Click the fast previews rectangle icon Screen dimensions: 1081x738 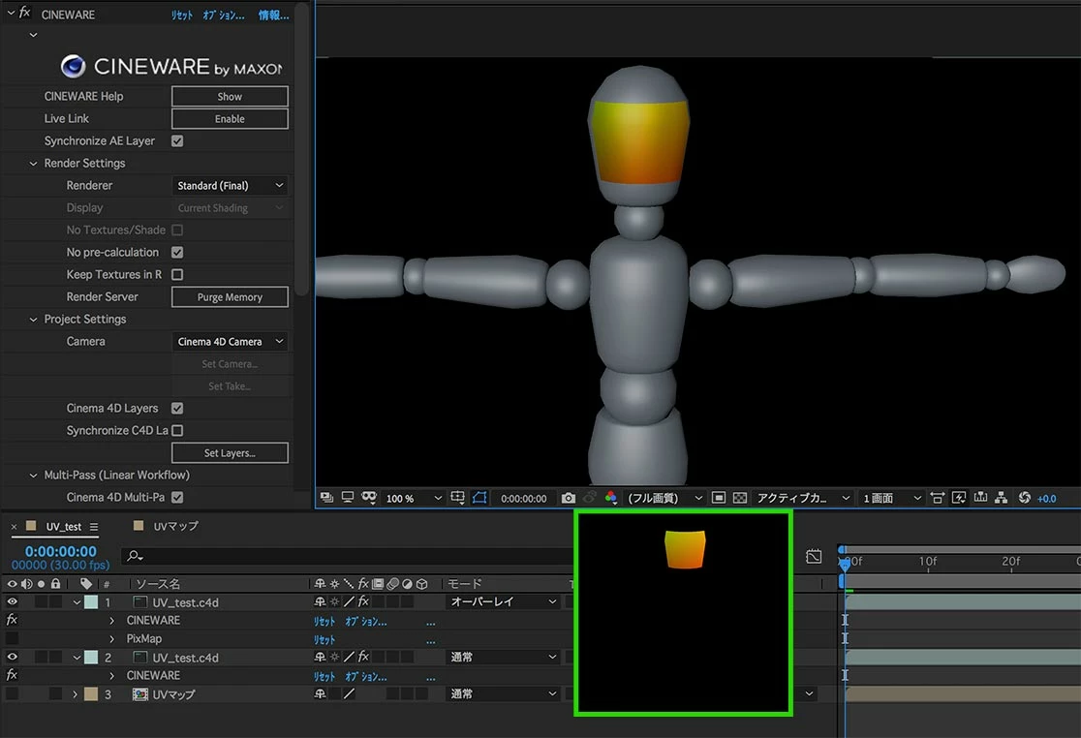(x=719, y=498)
